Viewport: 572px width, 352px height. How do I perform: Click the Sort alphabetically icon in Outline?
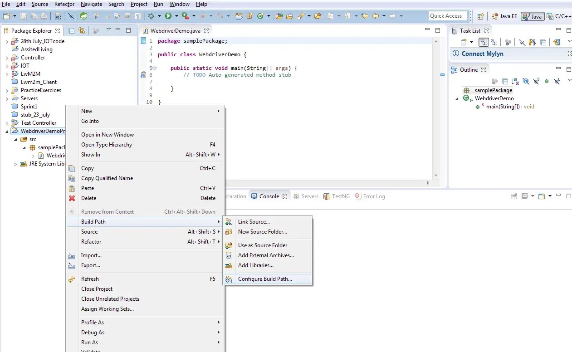pos(515,81)
